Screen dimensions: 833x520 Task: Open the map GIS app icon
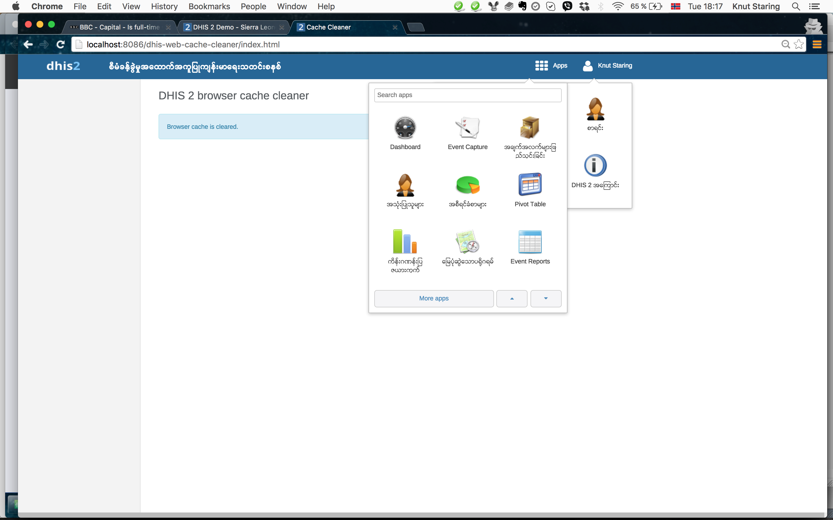pyautogui.click(x=467, y=242)
